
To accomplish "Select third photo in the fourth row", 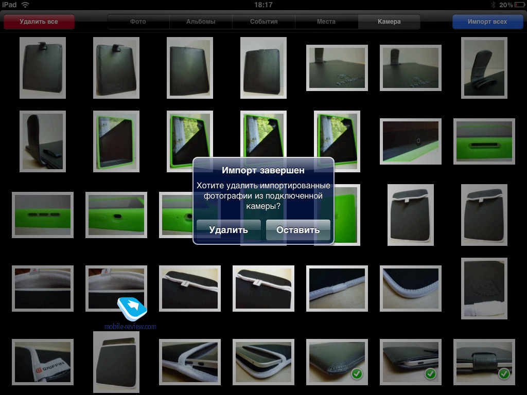I will click(x=190, y=289).
